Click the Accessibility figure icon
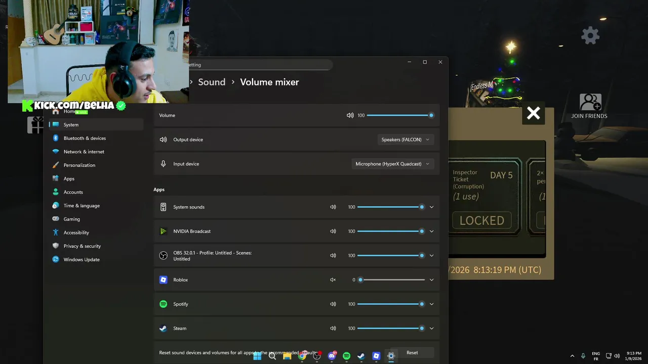 (56, 233)
